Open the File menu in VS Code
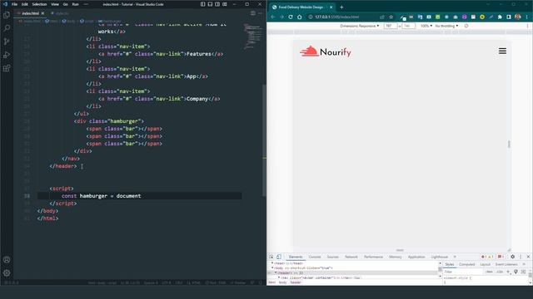 click(14, 4)
